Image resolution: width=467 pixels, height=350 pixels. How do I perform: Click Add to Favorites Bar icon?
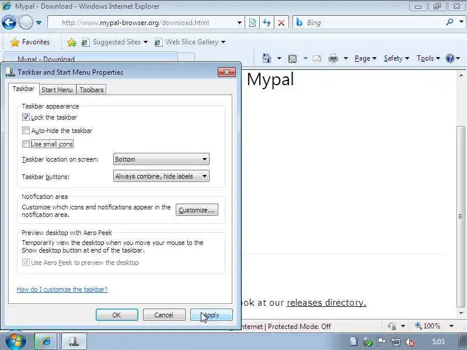[71, 43]
